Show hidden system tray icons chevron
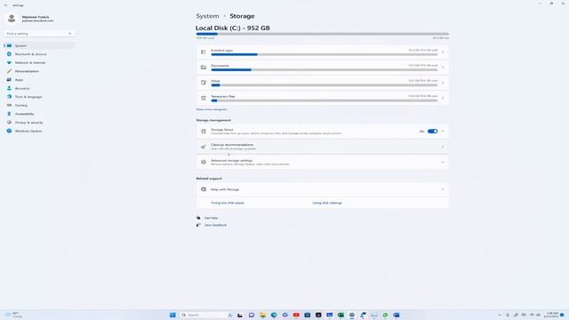Image resolution: width=569 pixels, height=320 pixels. point(500,315)
